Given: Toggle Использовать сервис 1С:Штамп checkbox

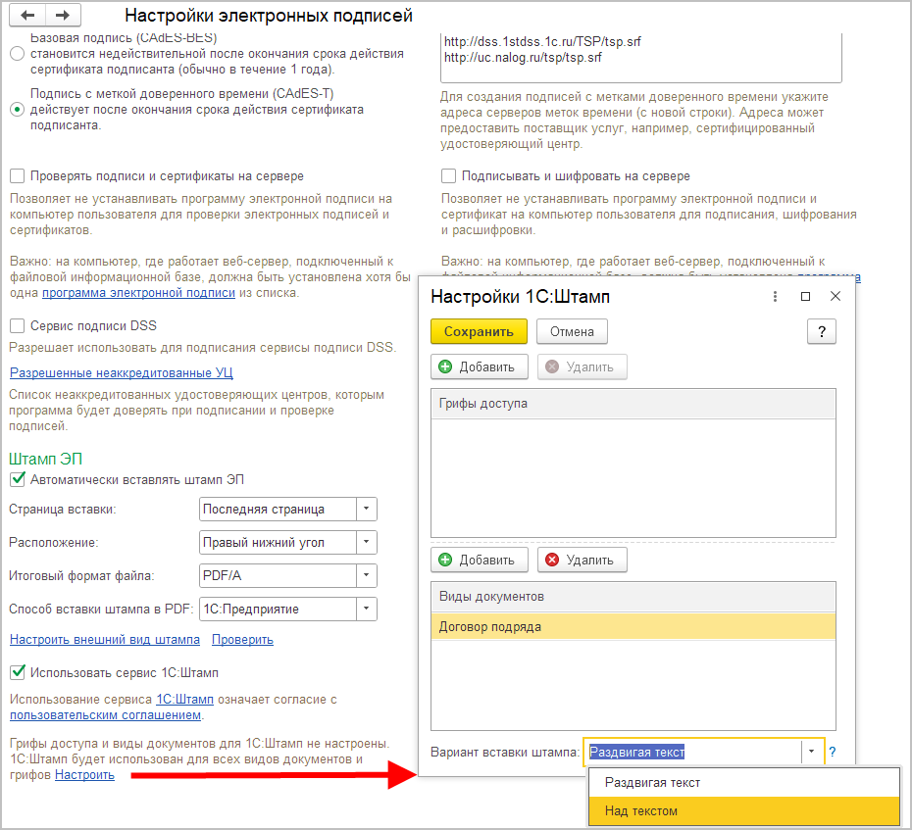Looking at the screenshot, I should pos(18,672).
